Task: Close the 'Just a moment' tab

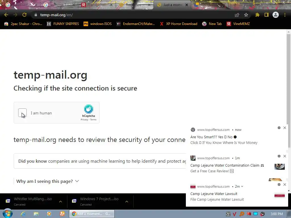Action: click(187, 5)
